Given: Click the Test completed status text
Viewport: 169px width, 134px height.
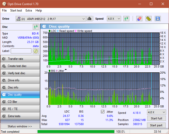Looking at the screenshot, I should click(10, 132).
